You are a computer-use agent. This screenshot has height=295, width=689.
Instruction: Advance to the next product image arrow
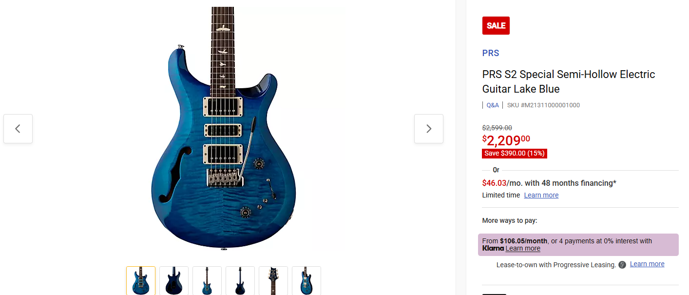[429, 129]
